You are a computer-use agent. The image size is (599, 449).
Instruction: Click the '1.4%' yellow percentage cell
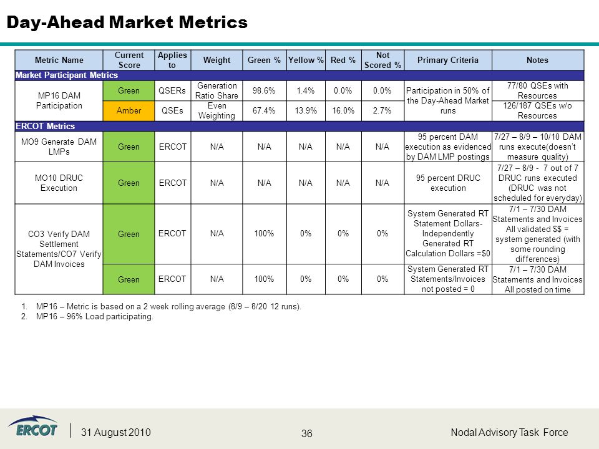(306, 91)
